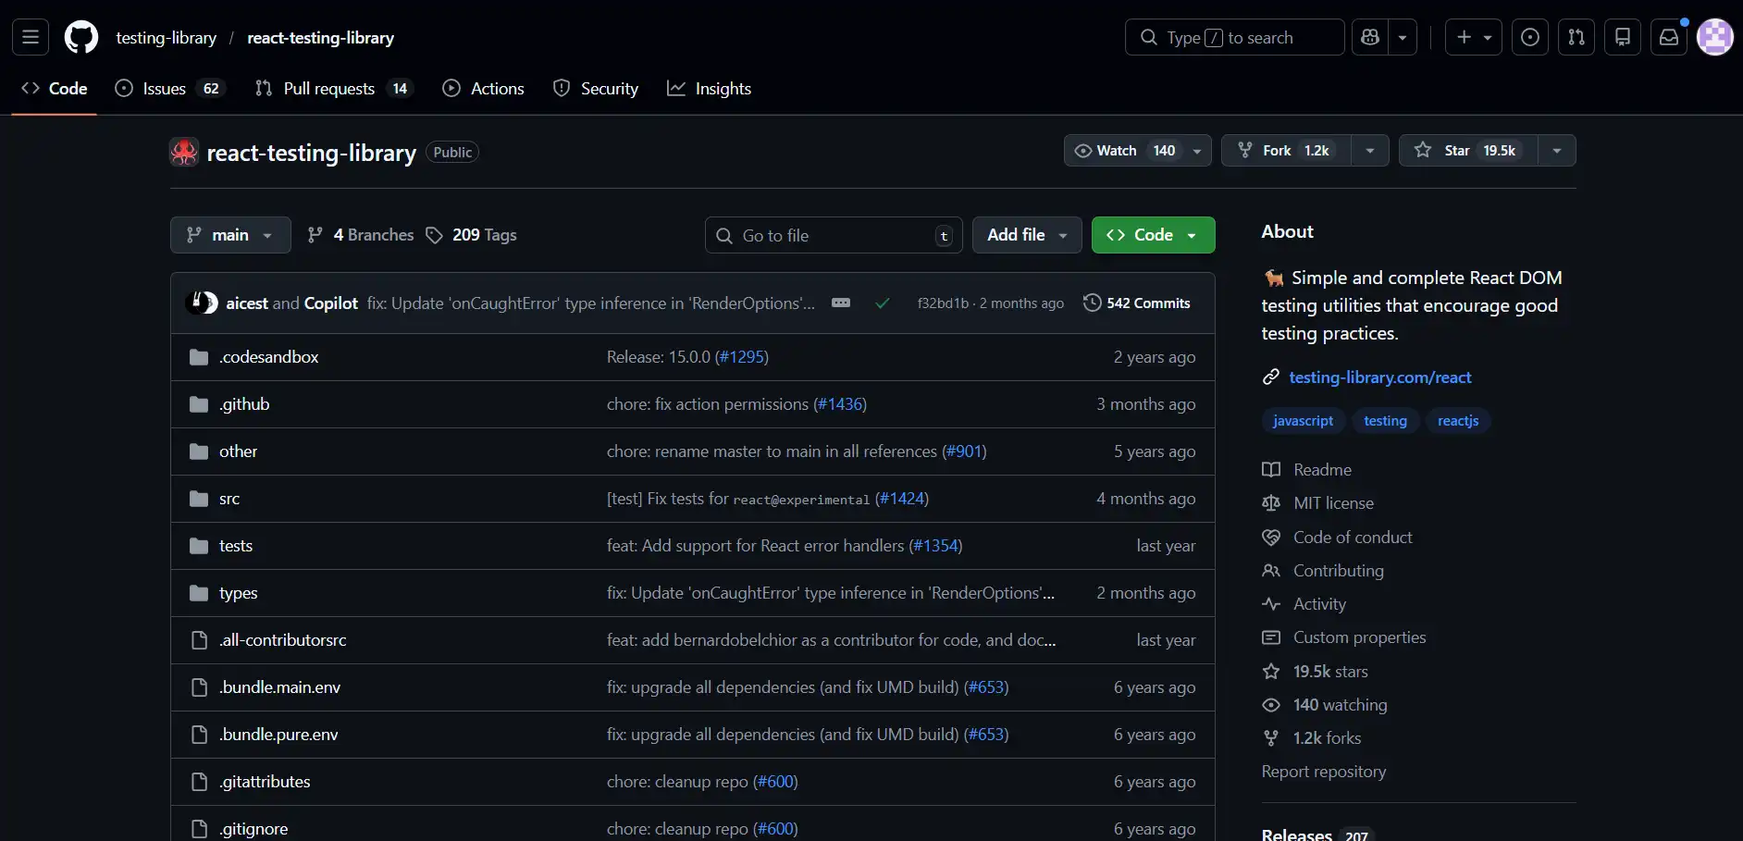This screenshot has height=841, width=1743.
Task: Open the main branch selector
Action: click(229, 234)
